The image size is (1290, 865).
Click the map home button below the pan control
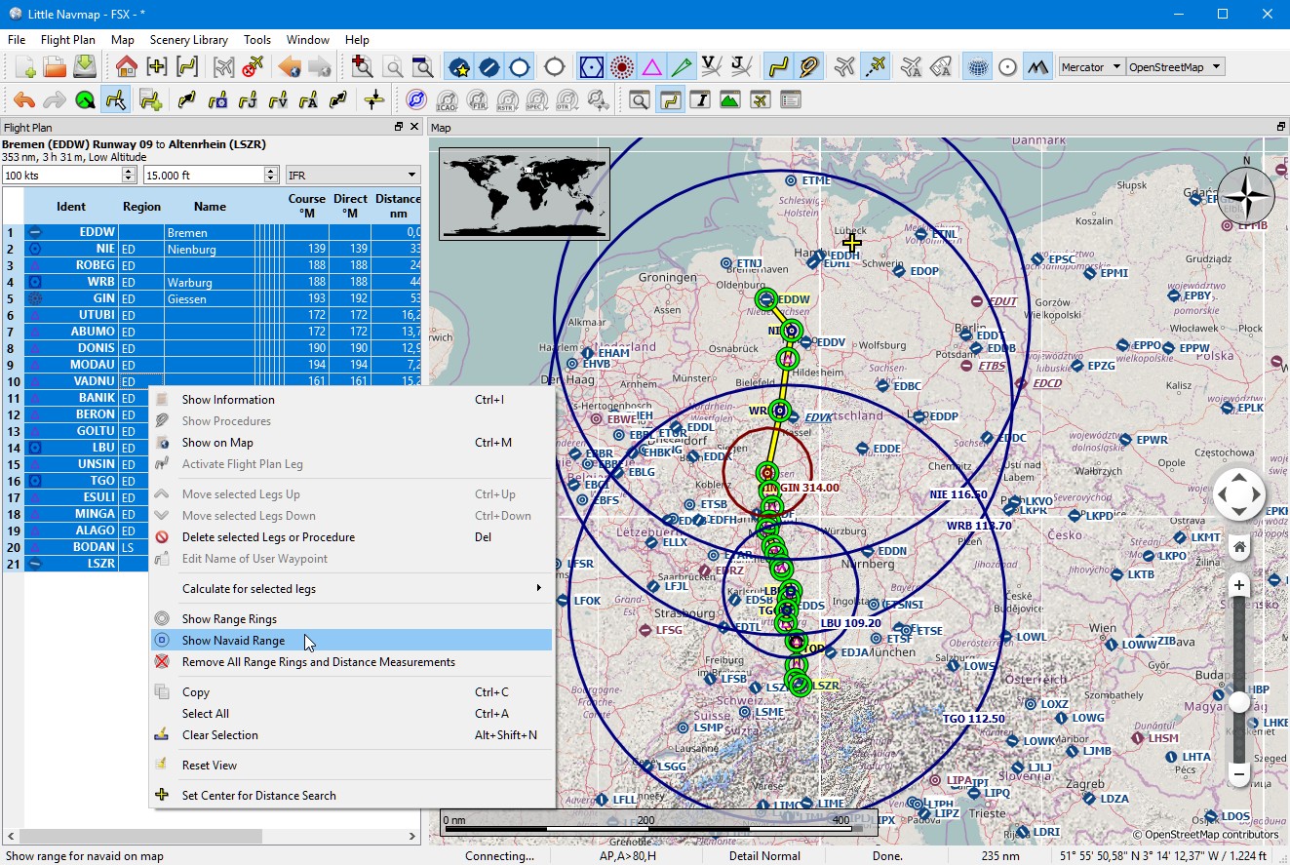pos(1239,546)
